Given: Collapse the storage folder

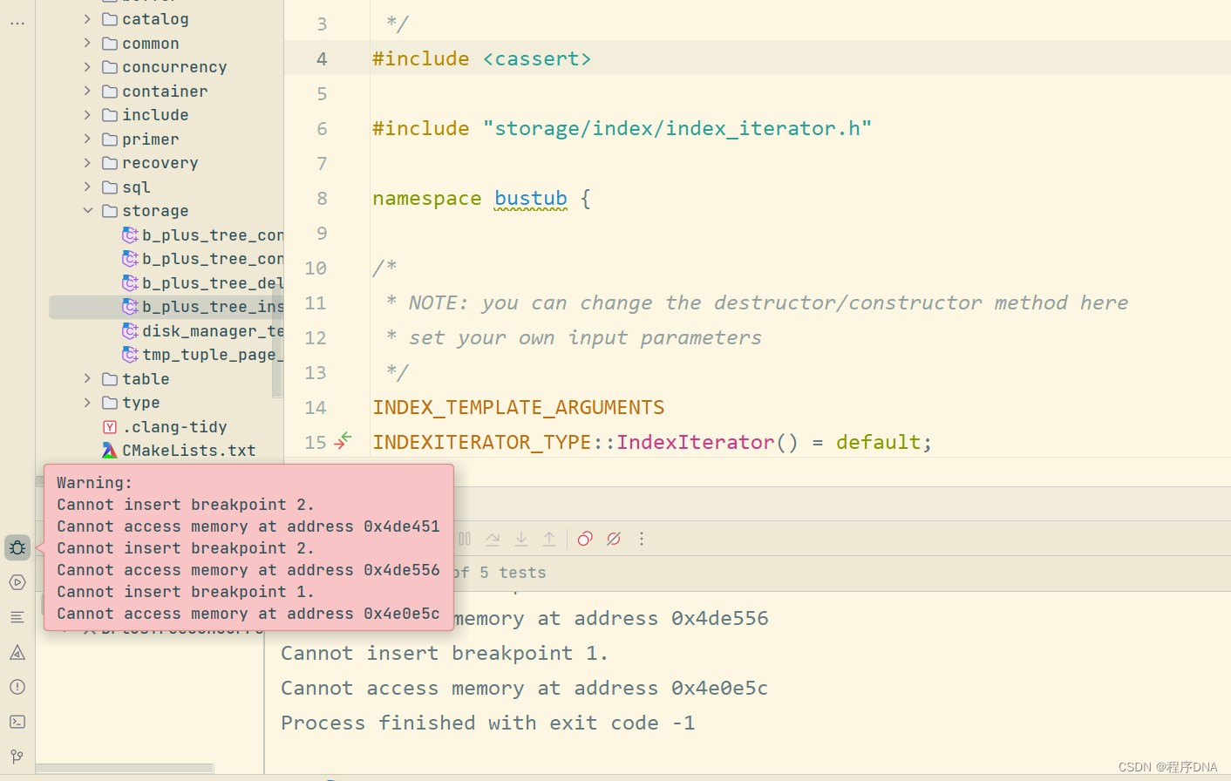Looking at the screenshot, I should [x=87, y=210].
